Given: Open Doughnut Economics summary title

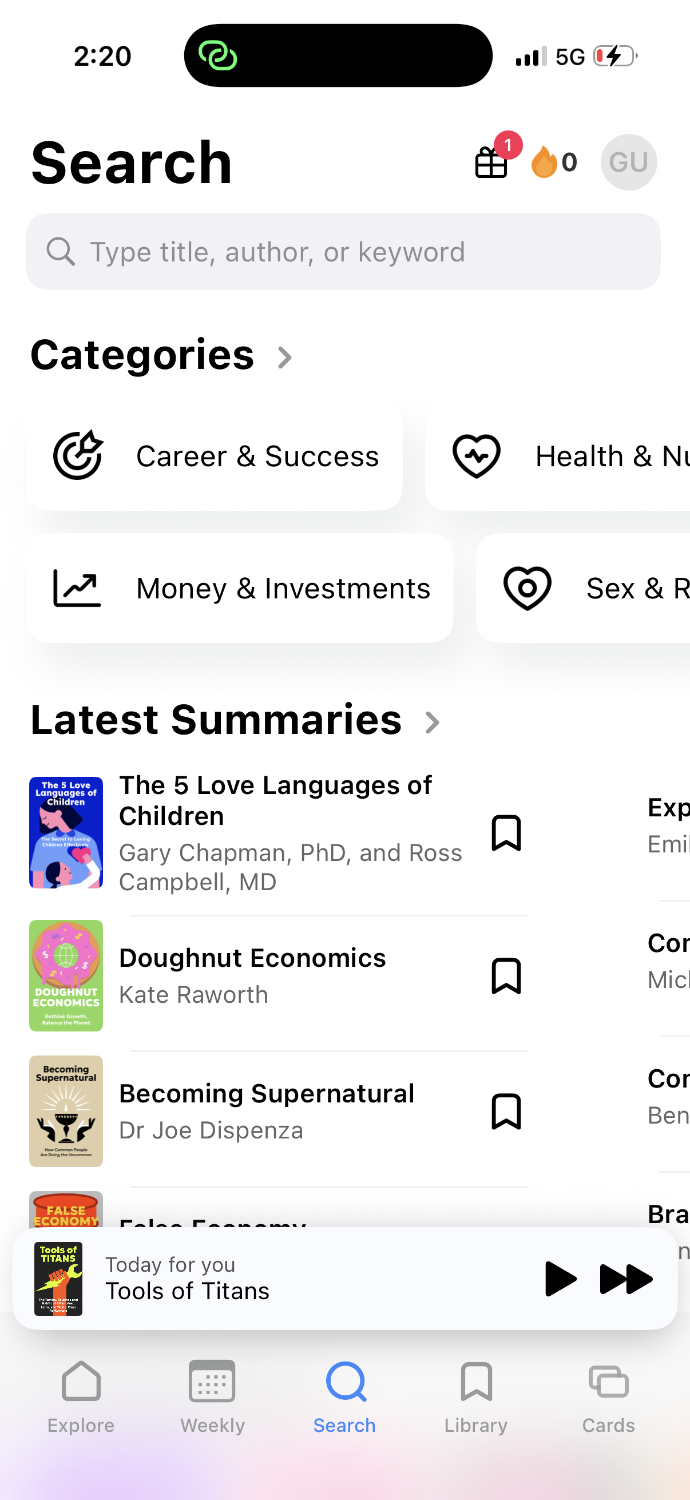Looking at the screenshot, I should (x=252, y=958).
